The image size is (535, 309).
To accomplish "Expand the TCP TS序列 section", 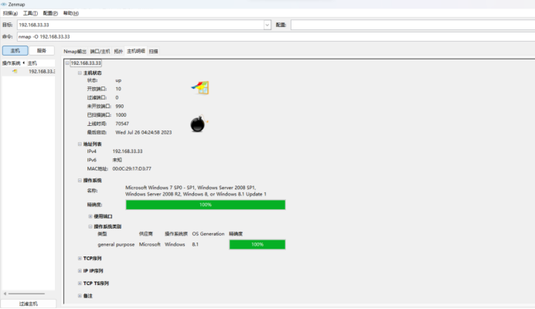I will click(80, 283).
